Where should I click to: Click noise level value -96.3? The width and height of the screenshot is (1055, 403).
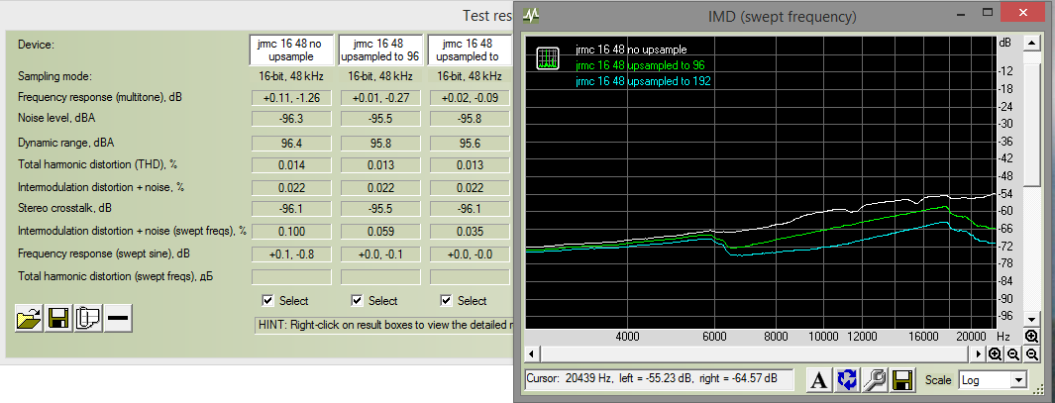pos(291,119)
